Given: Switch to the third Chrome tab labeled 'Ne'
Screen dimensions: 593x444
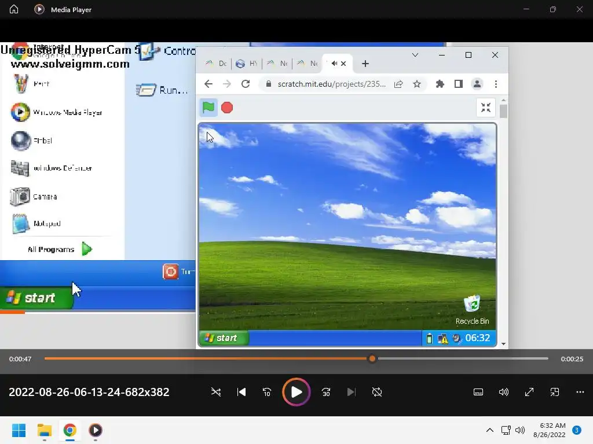Looking at the screenshot, I should click(x=277, y=64).
